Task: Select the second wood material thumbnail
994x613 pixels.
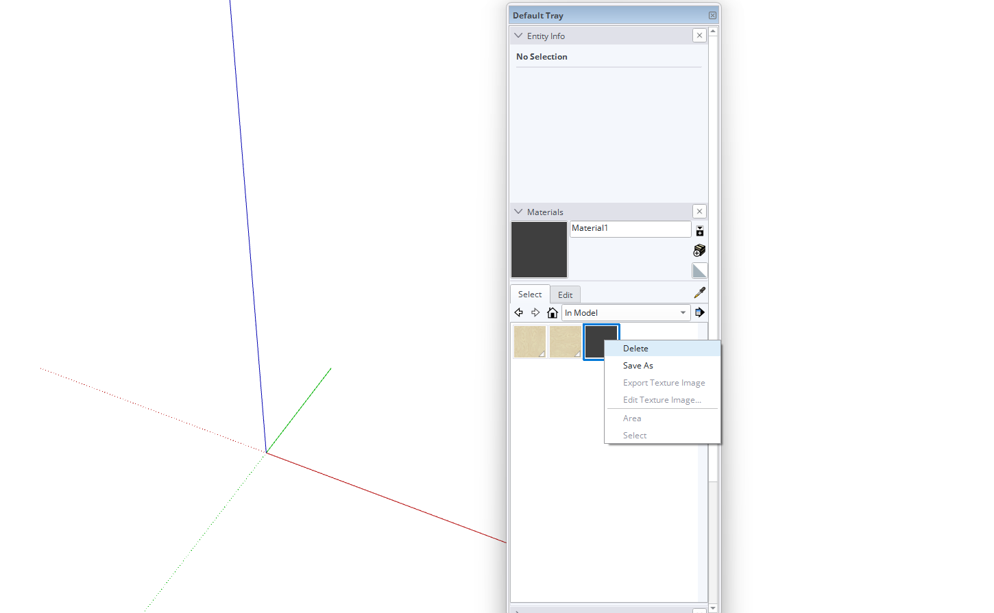Action: pyautogui.click(x=565, y=342)
